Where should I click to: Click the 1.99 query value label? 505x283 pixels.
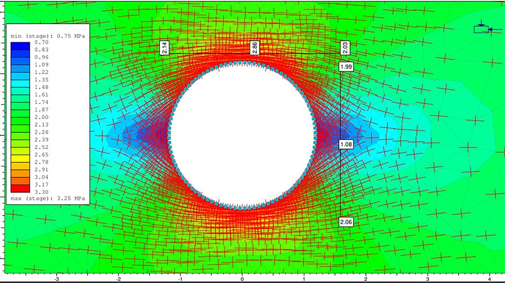(x=346, y=66)
